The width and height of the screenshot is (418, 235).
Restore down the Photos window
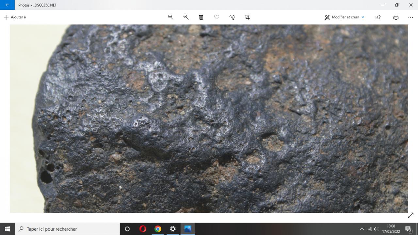(x=397, y=5)
